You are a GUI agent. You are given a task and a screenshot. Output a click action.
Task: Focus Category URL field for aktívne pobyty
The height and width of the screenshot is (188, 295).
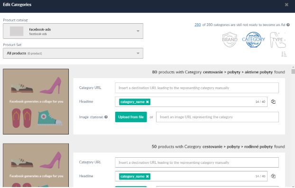[197, 88]
